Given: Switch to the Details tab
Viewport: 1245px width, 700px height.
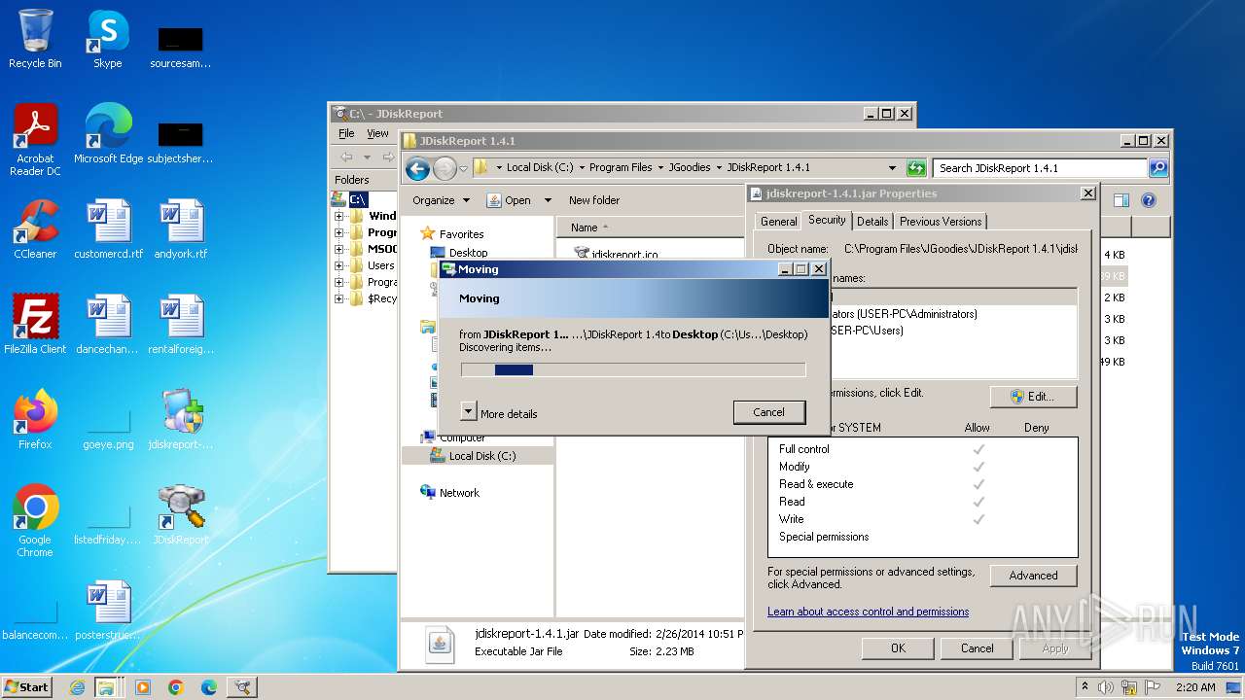Looking at the screenshot, I should click(872, 222).
